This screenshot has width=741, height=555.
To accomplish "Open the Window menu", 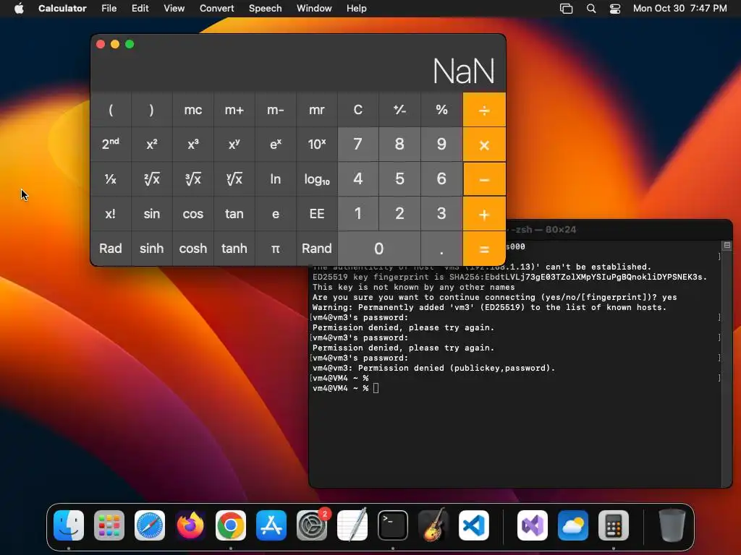I will [314, 8].
